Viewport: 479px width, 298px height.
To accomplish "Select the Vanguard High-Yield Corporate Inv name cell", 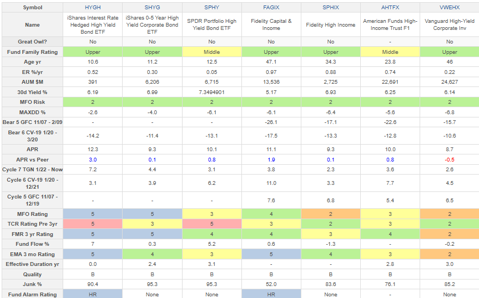I will (x=449, y=24).
